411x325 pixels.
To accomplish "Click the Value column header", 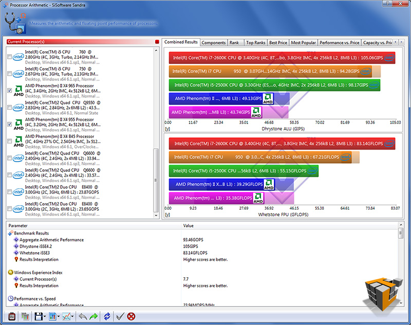I will pyautogui.click(x=290, y=226).
